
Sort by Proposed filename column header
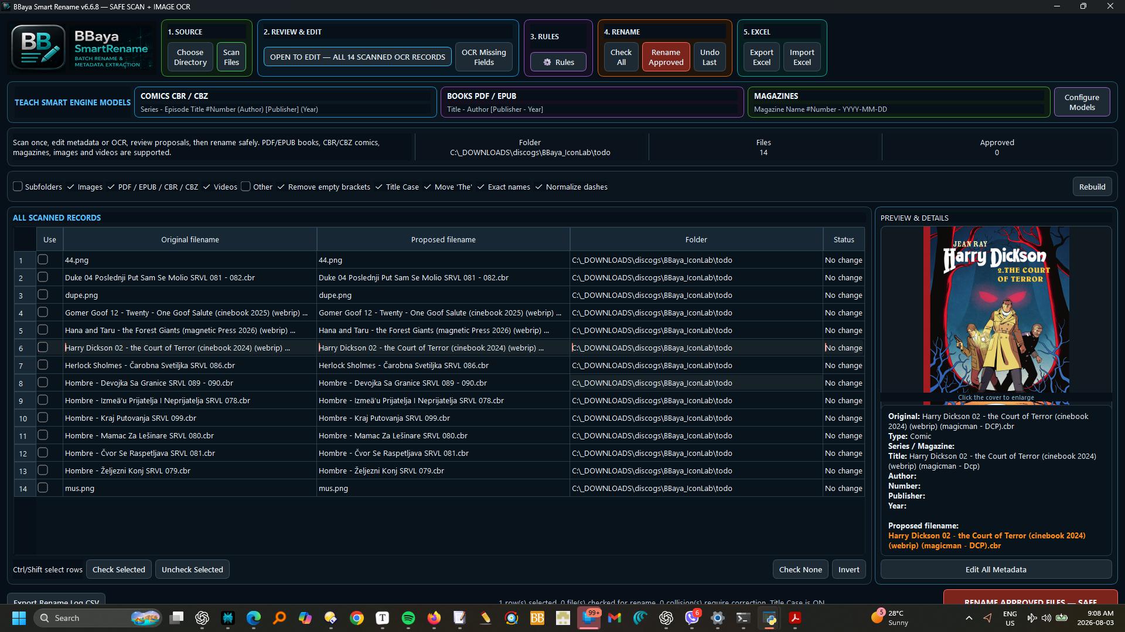pyautogui.click(x=443, y=239)
